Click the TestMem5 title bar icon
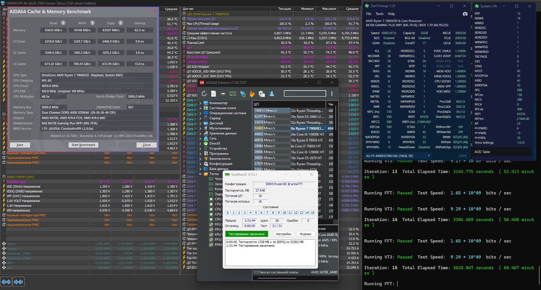Screen dimensions: 541x290 coord(227,175)
